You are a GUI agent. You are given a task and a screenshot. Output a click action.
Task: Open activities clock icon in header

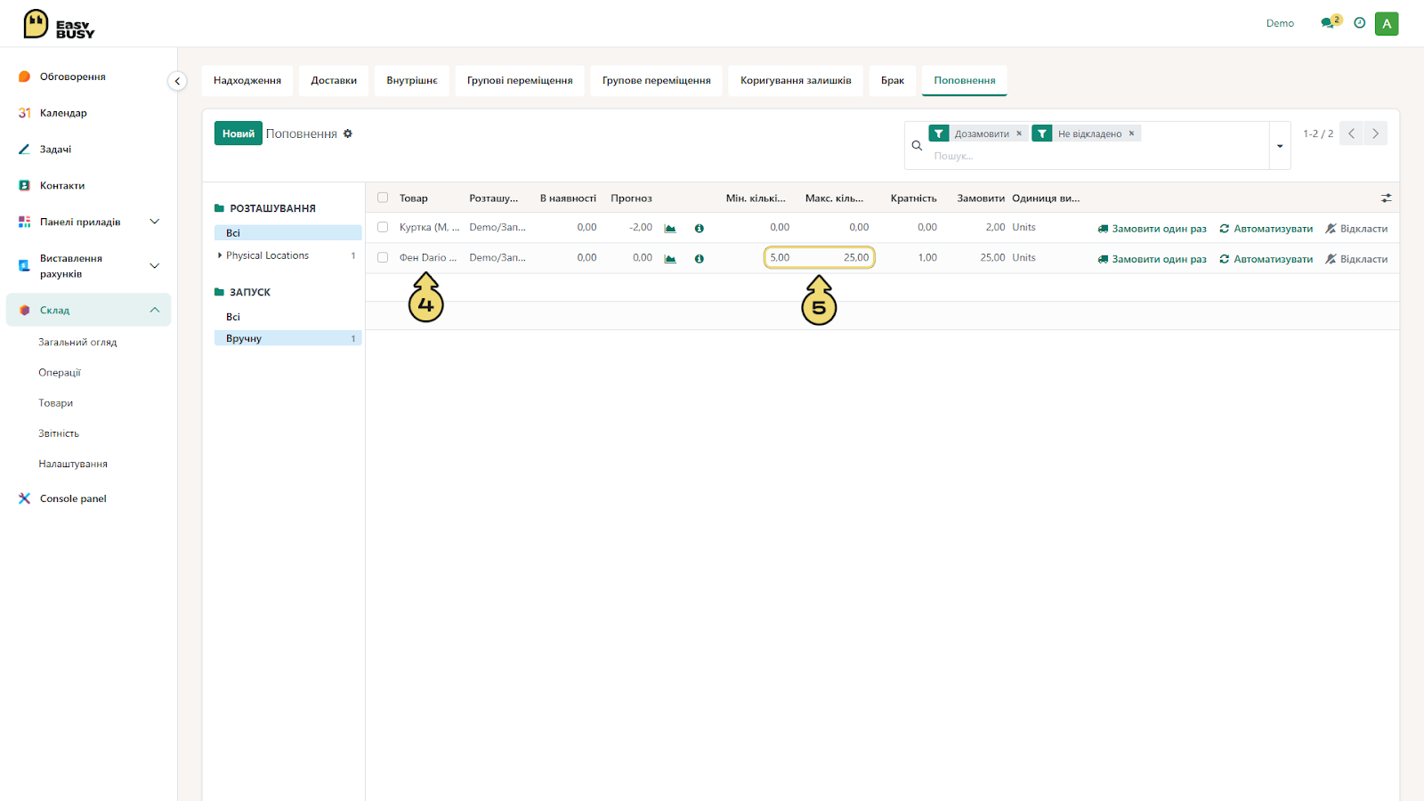pyautogui.click(x=1360, y=23)
